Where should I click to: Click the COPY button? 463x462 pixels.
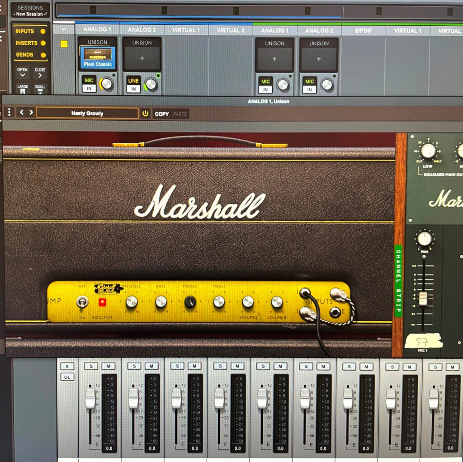pyautogui.click(x=161, y=114)
